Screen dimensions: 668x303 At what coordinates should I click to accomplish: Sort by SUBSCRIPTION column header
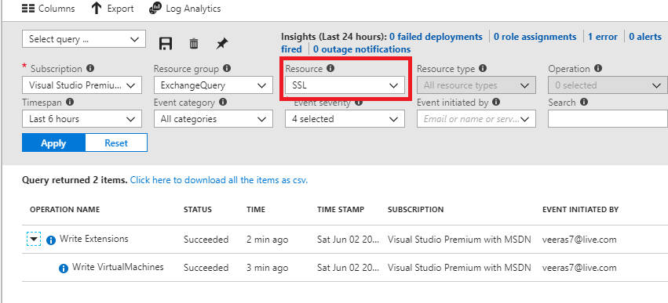pyautogui.click(x=415, y=210)
